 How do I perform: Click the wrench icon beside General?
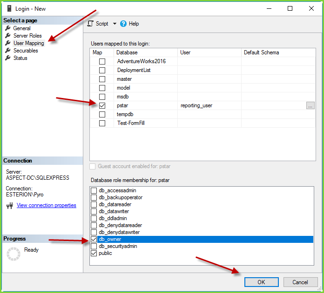point(8,28)
